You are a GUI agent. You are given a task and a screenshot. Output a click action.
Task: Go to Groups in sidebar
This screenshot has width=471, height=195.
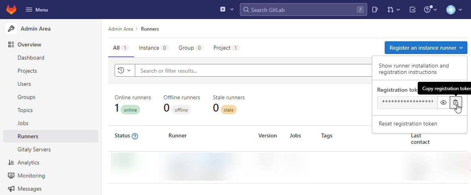pos(26,97)
